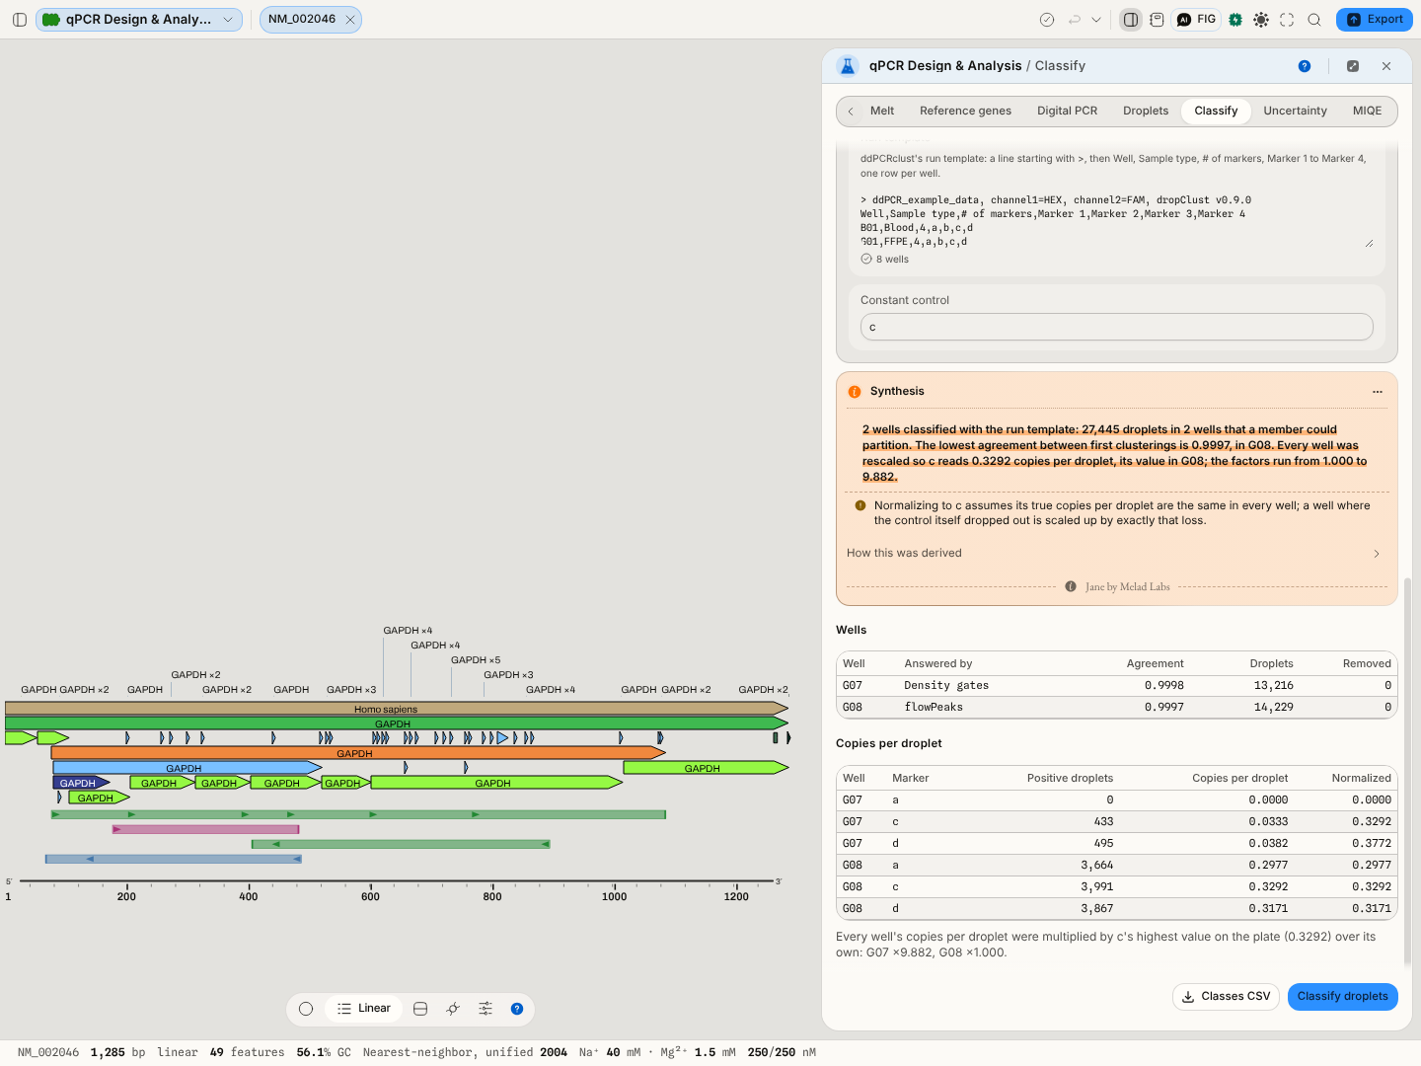Go to the Droplets tab
Screen dimensions: 1421x1066
point(1146,112)
